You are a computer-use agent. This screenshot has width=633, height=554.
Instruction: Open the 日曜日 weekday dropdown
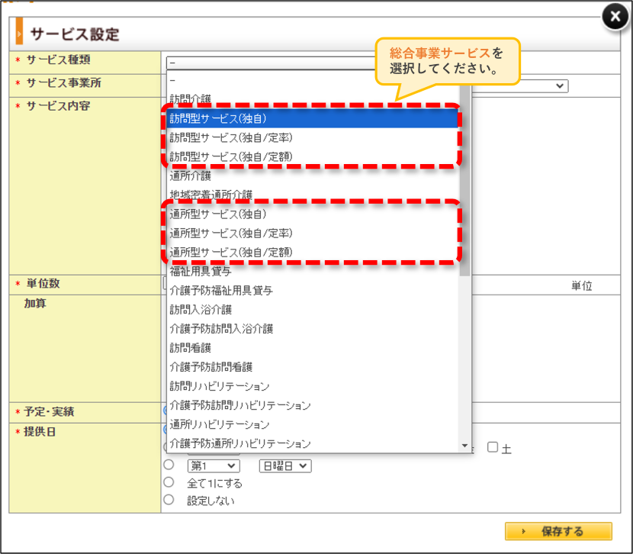click(285, 466)
